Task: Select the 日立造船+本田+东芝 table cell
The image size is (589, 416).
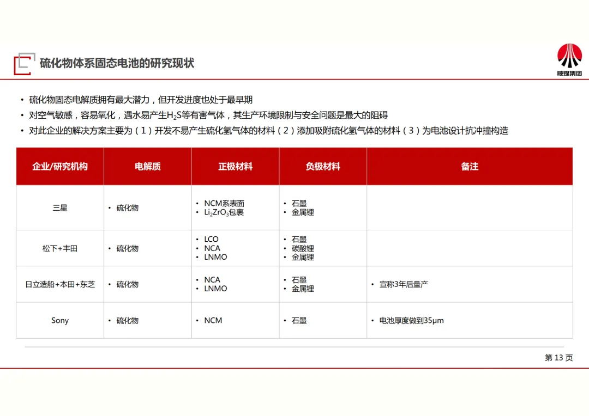Action: coord(60,284)
